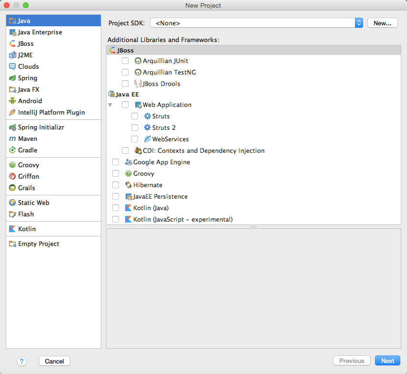
Task: Select the Java EE group header
Action: click(254, 94)
